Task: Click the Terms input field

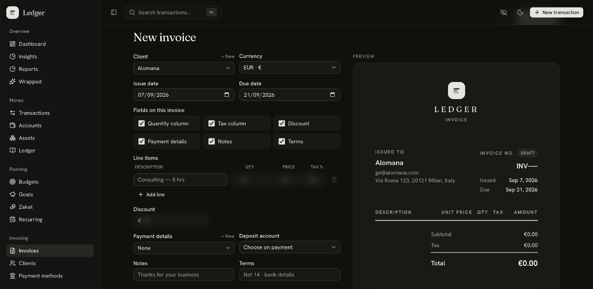Action: click(x=290, y=275)
